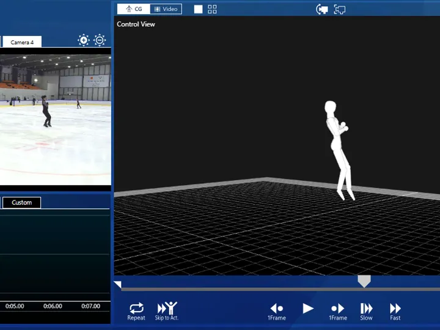The height and width of the screenshot is (330, 440).
Task: Zoom out of the camera video
Action: [x=100, y=40]
